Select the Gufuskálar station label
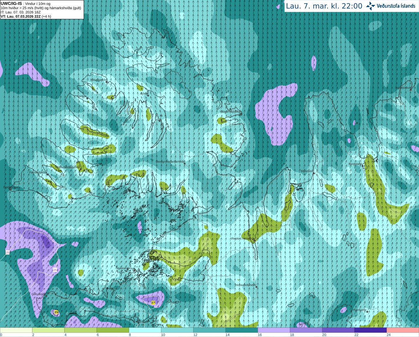This screenshot has width=419, height=337. tap(38, 294)
